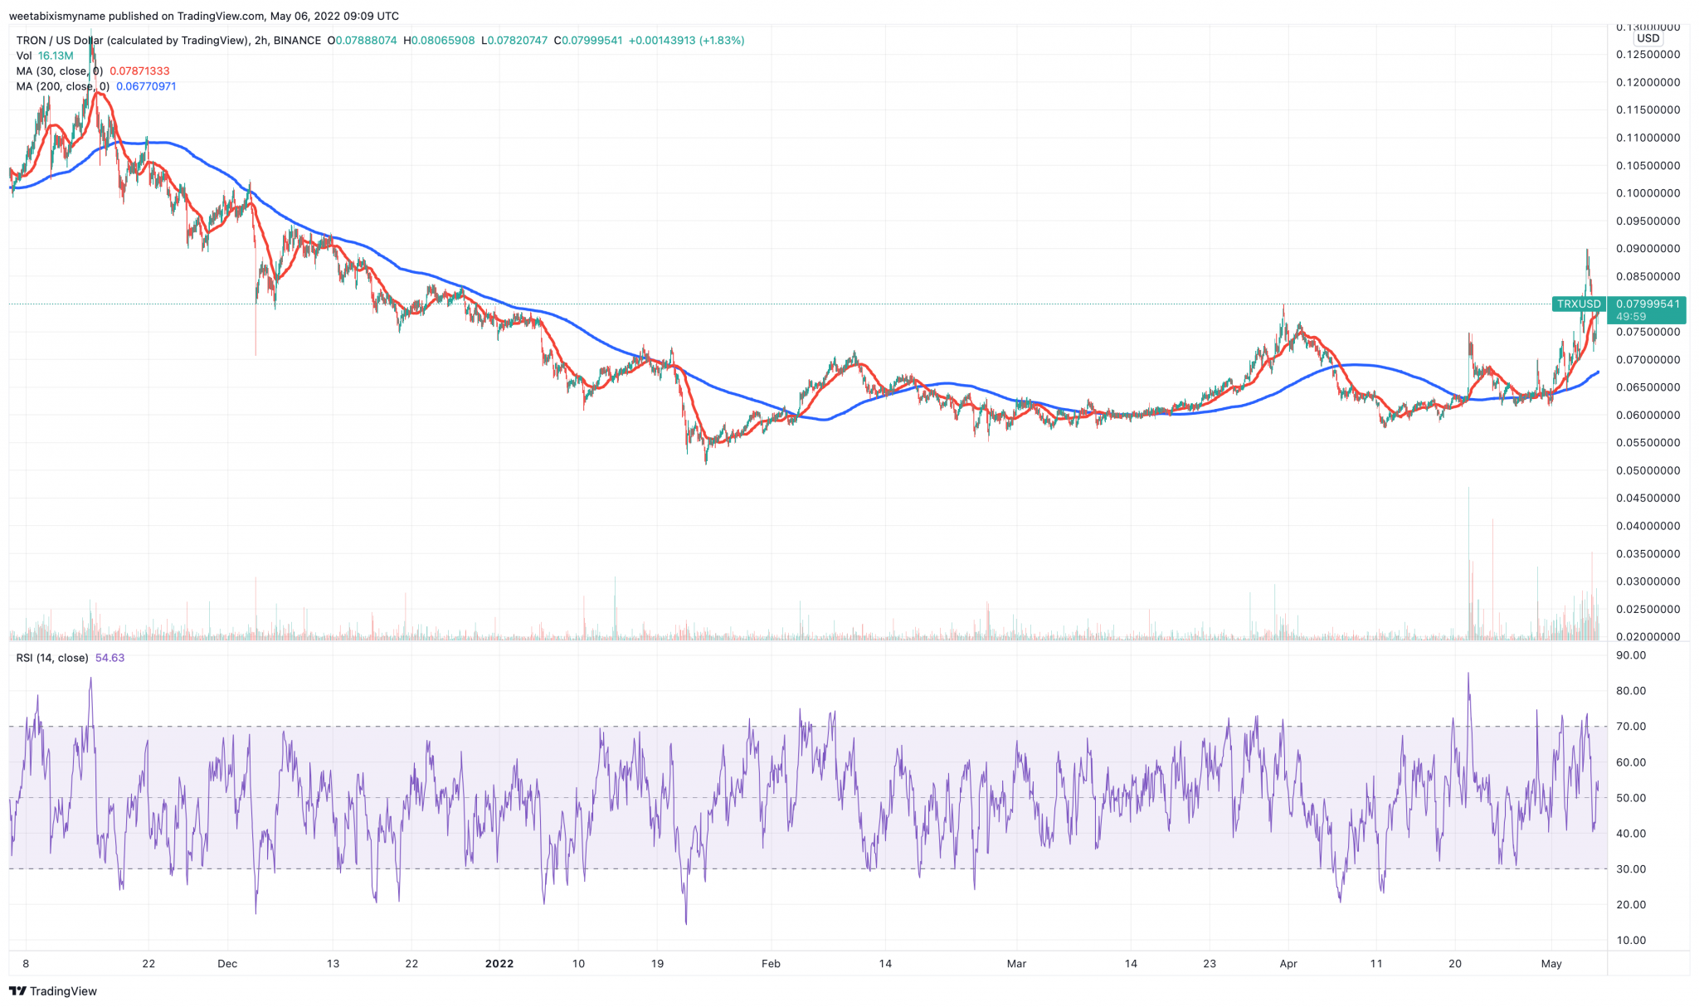
Task: Click the 13 date axis label
Action: (333, 964)
